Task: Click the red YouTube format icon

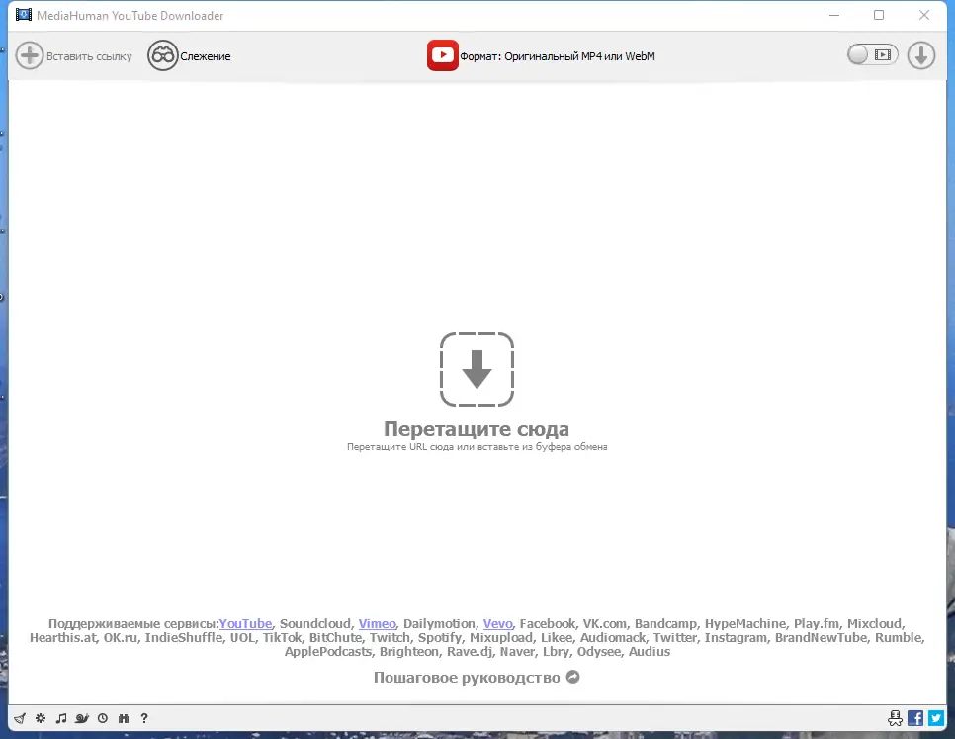Action: (x=443, y=55)
